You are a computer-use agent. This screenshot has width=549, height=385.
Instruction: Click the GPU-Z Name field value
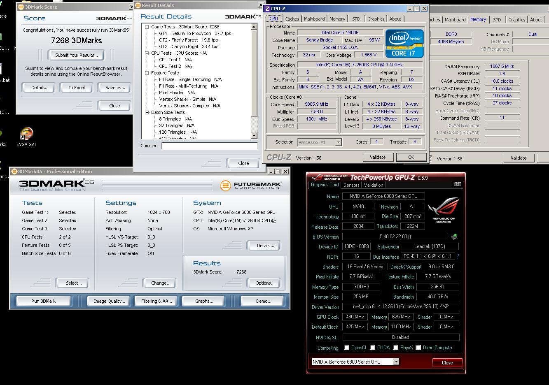pyautogui.click(x=383, y=196)
